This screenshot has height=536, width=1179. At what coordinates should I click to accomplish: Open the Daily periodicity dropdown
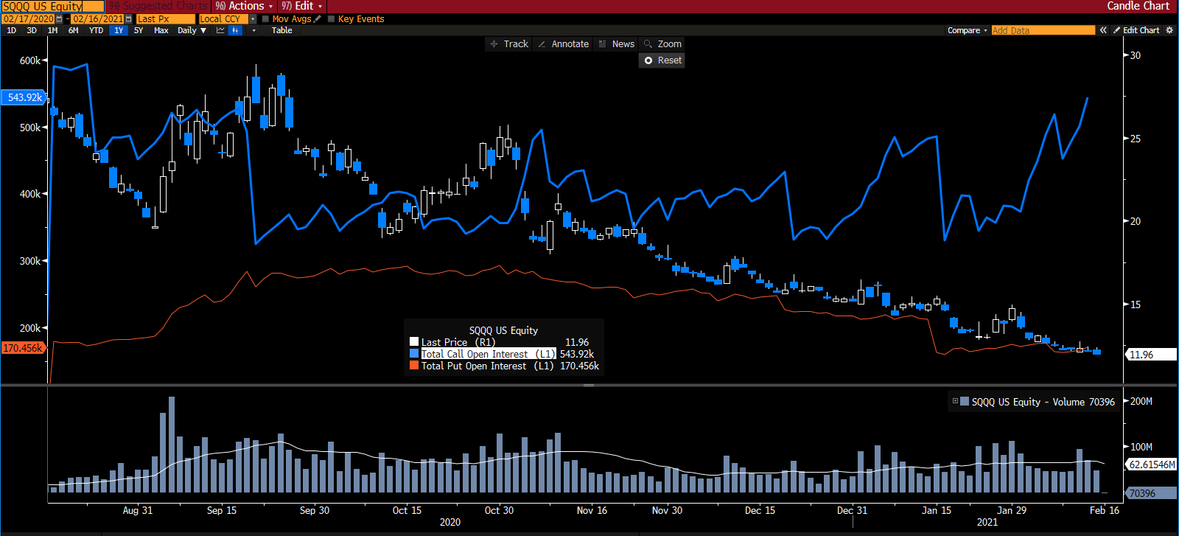click(192, 30)
